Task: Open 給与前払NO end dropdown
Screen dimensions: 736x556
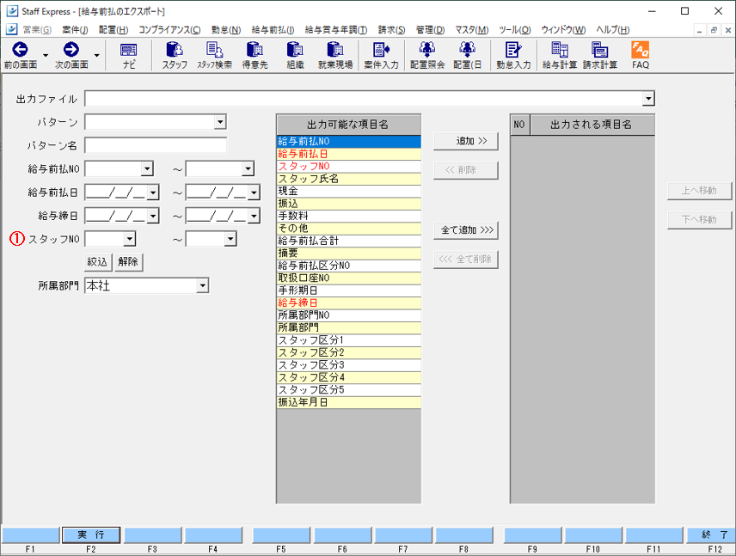Action: click(x=248, y=169)
